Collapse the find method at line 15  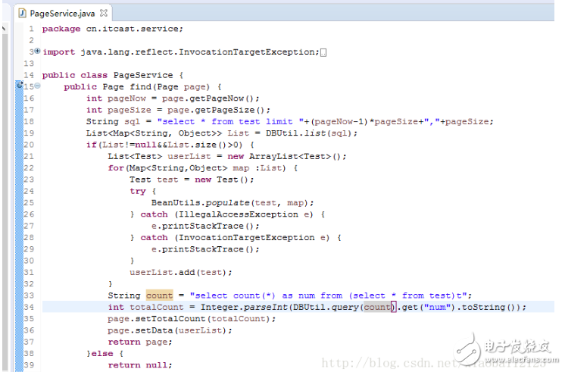click(37, 87)
